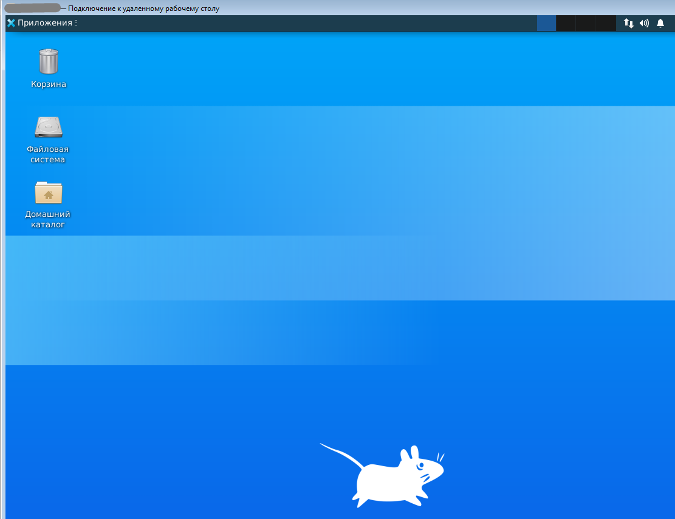Click the Домашний каталог label
675x519 pixels.
click(x=48, y=219)
